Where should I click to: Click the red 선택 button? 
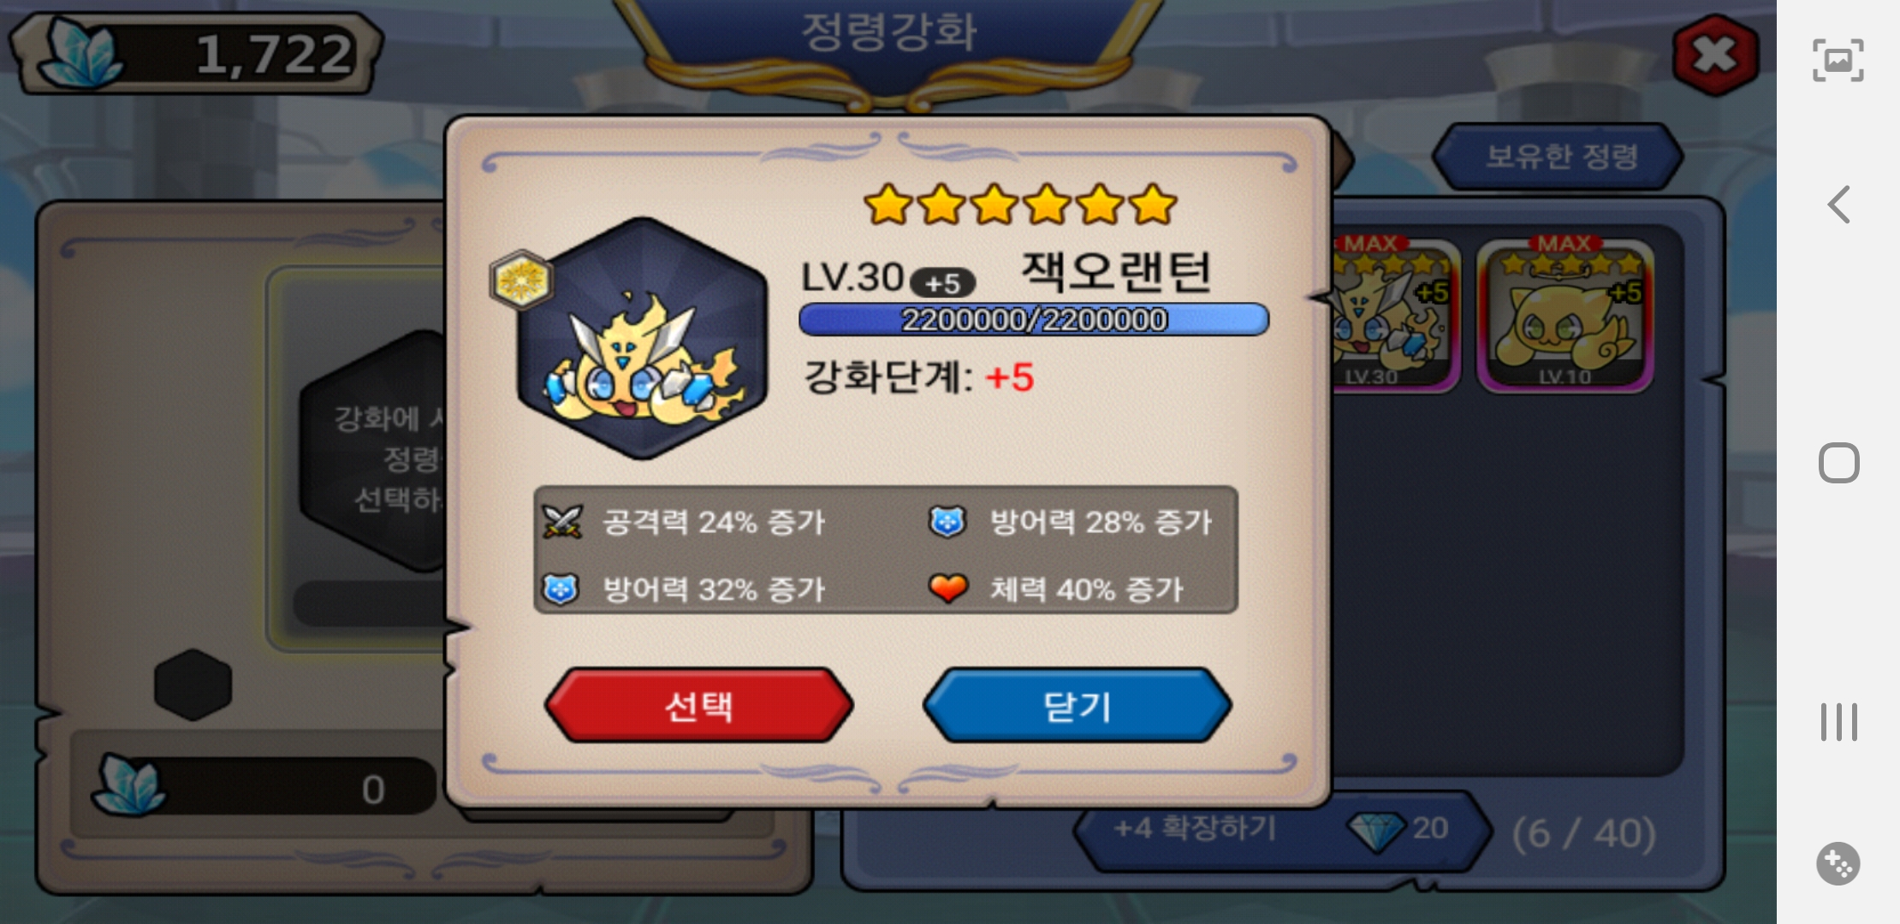click(x=698, y=705)
